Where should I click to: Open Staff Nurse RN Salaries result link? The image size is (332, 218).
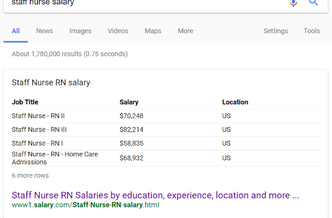pyautogui.click(x=156, y=195)
